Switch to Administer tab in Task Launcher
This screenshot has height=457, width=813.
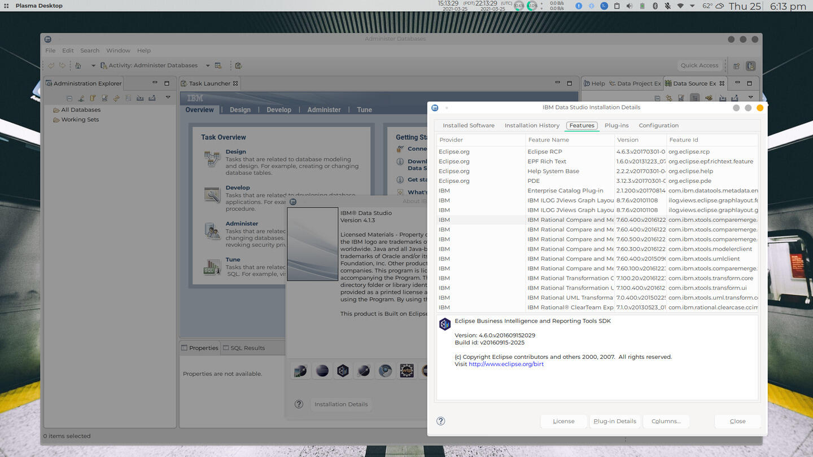(324, 109)
